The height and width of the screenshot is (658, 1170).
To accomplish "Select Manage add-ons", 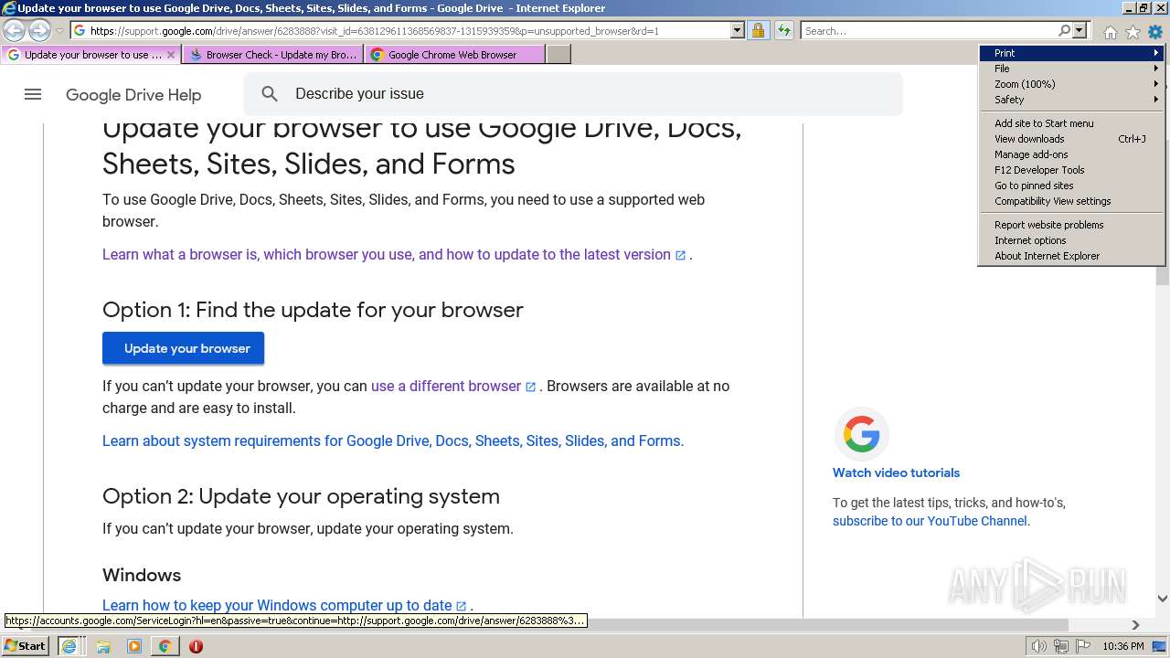I will pos(1071,154).
